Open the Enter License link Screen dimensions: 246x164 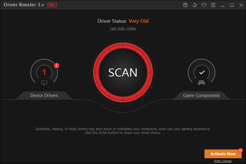(223, 161)
